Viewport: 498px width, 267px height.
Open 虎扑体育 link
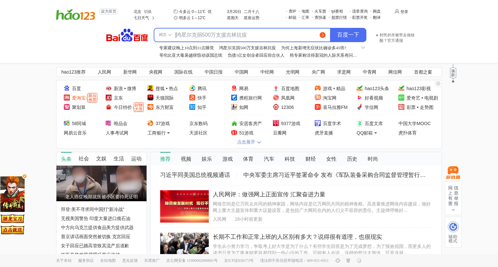coord(408,133)
